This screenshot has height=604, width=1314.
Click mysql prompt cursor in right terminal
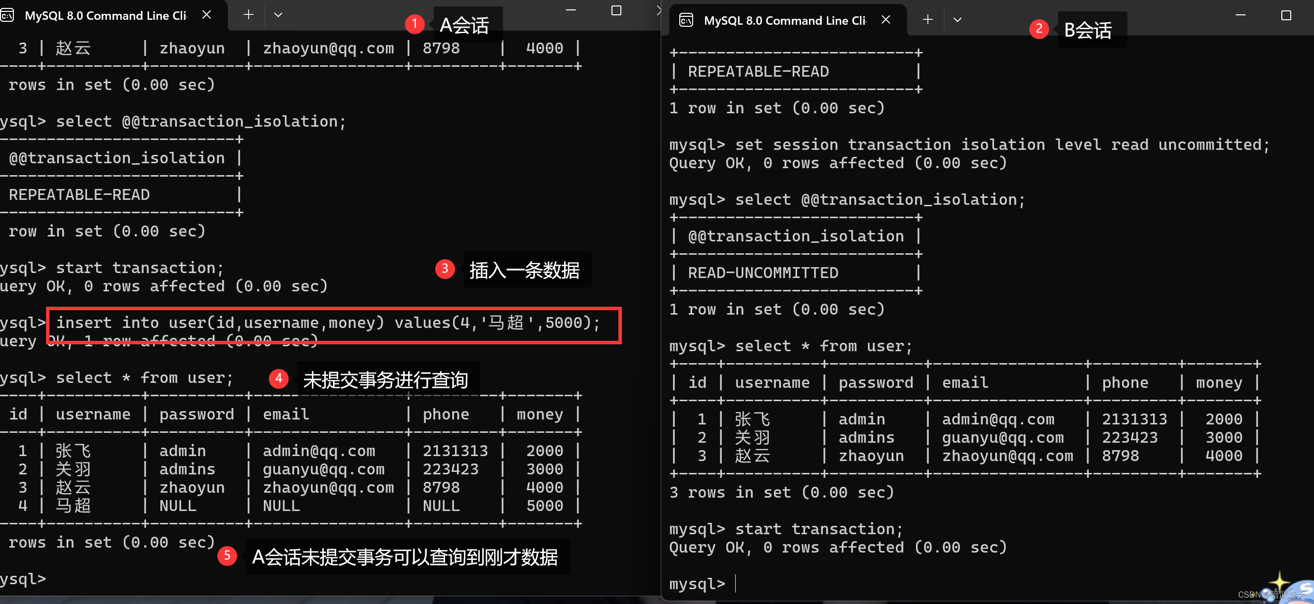pos(736,583)
